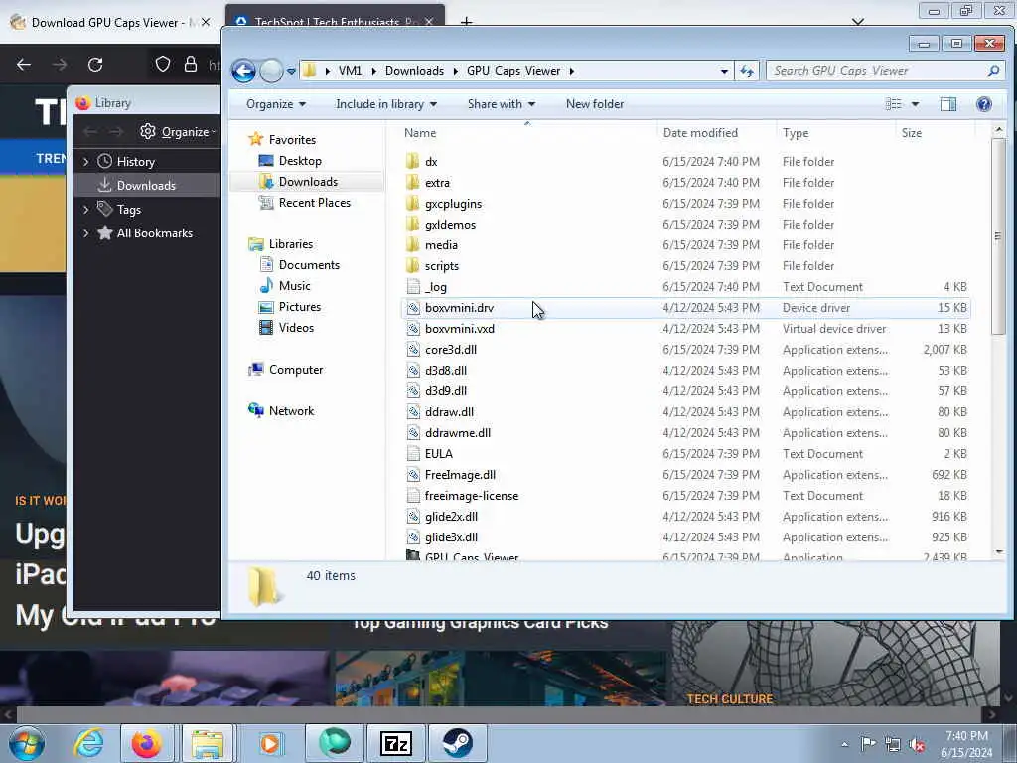This screenshot has height=763, width=1017.
Task: Select the gxcplugins folder
Action: point(453,203)
